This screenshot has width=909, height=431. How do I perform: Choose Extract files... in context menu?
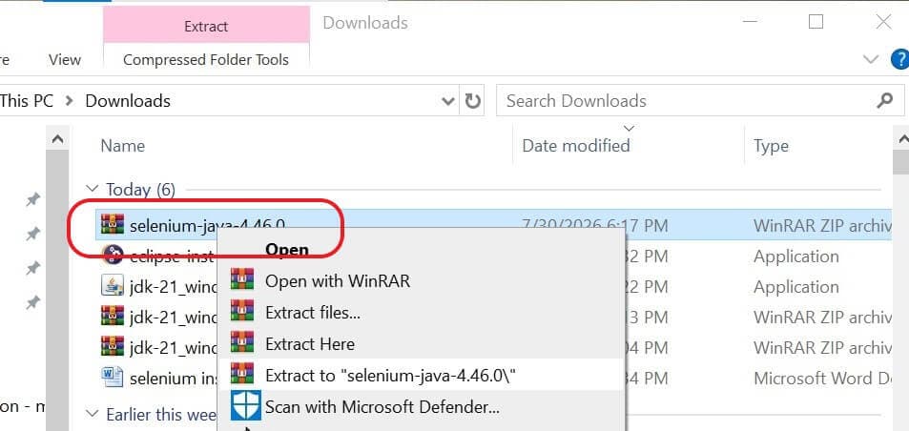pos(313,312)
